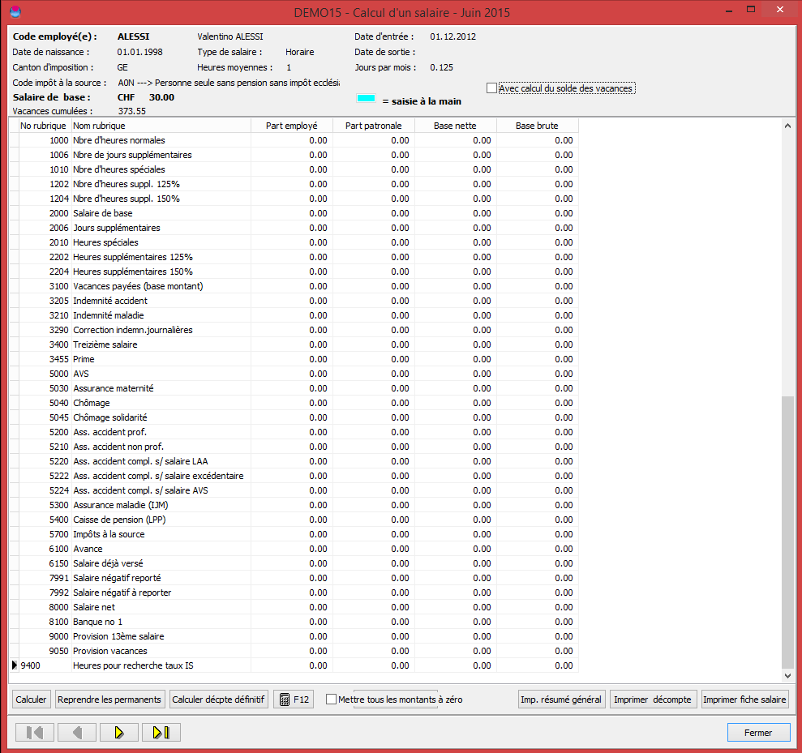Click the Calculer button
This screenshot has height=753, width=802.
pos(31,700)
